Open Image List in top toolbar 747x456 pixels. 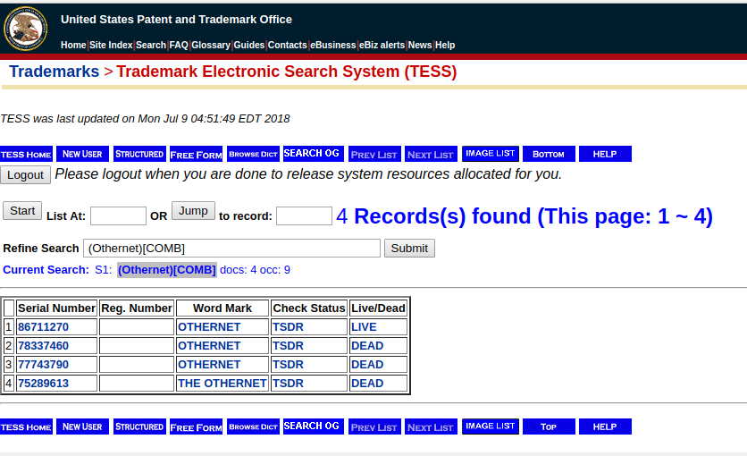[490, 154]
